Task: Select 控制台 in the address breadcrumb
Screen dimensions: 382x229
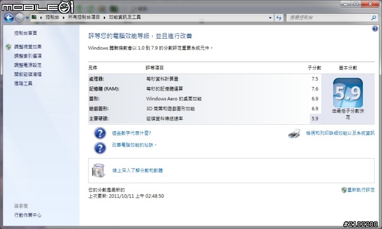Action: [52, 17]
